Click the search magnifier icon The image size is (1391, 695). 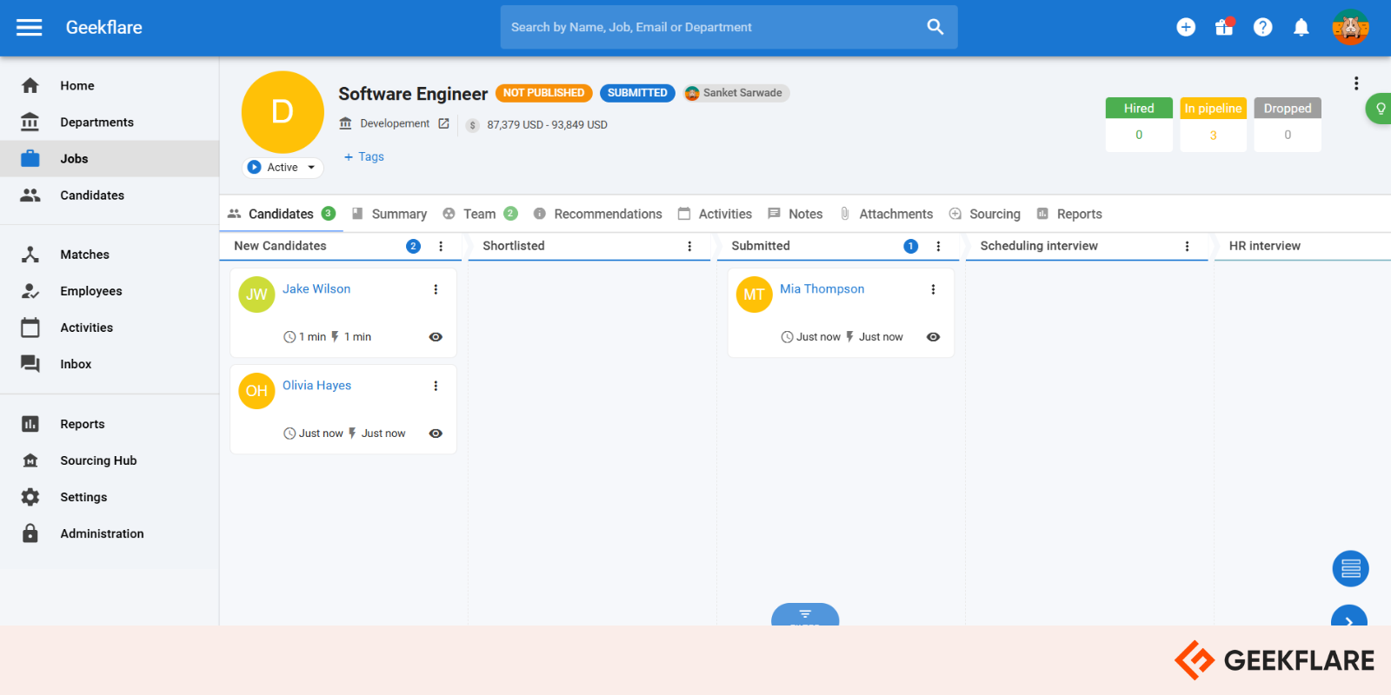(x=935, y=27)
